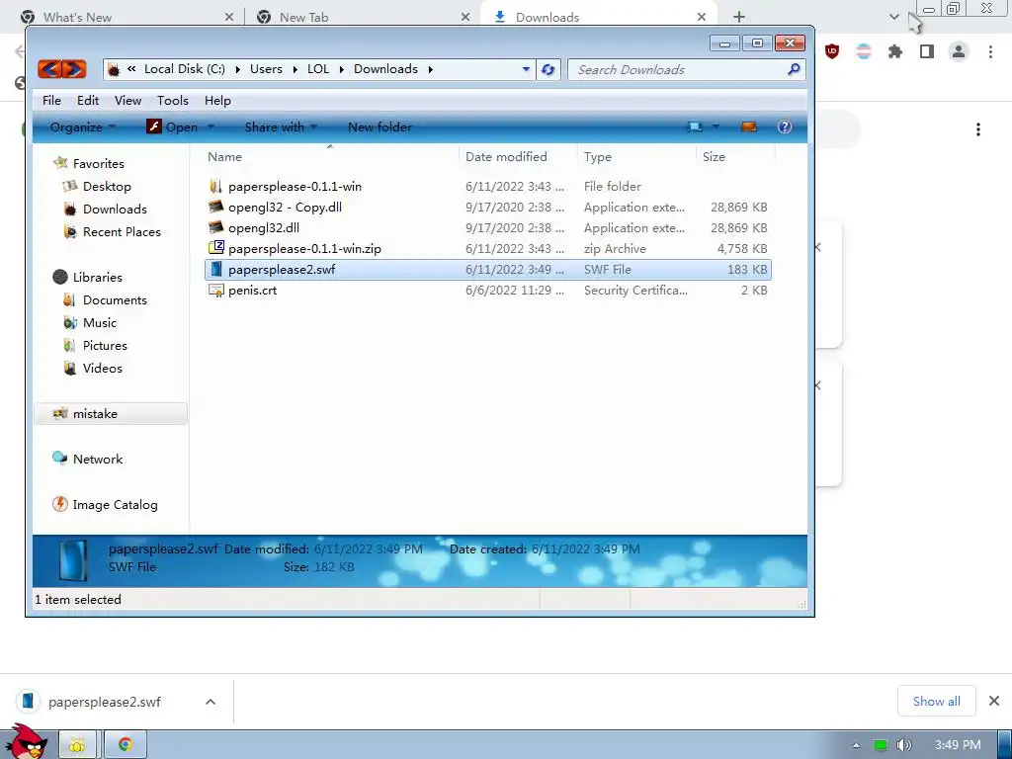The height and width of the screenshot is (759, 1012).
Task: Open the Help menu
Action: [217, 100]
